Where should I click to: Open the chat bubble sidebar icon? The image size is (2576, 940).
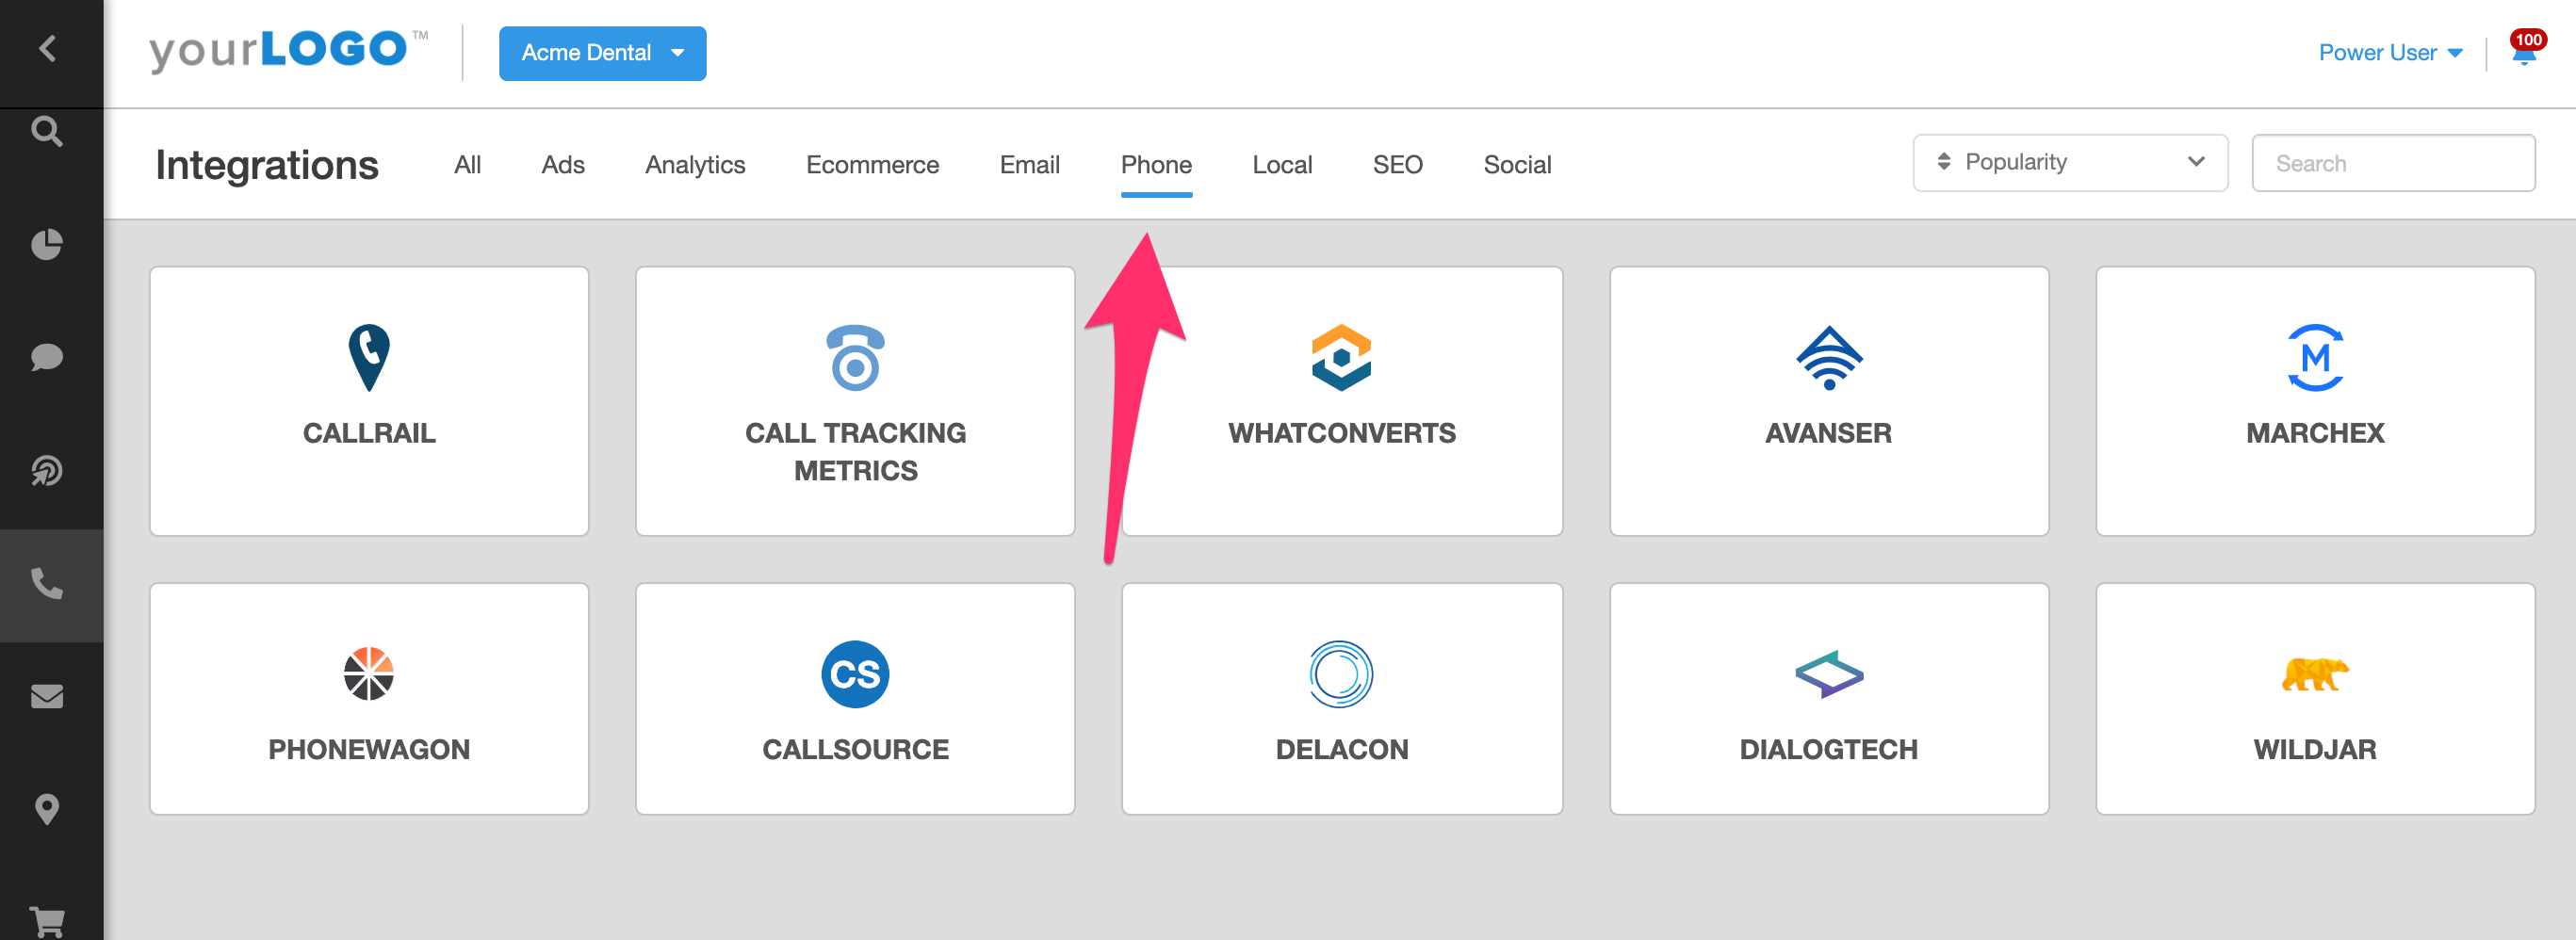pos(47,357)
